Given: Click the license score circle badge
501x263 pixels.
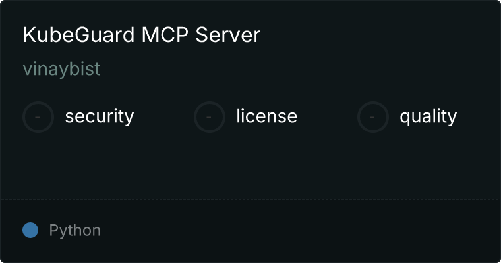Looking at the screenshot, I should point(209,117).
